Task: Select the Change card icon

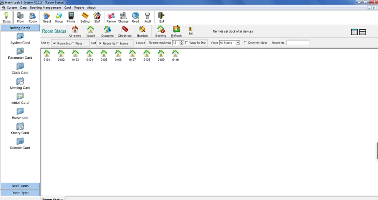Action: (x=123, y=17)
